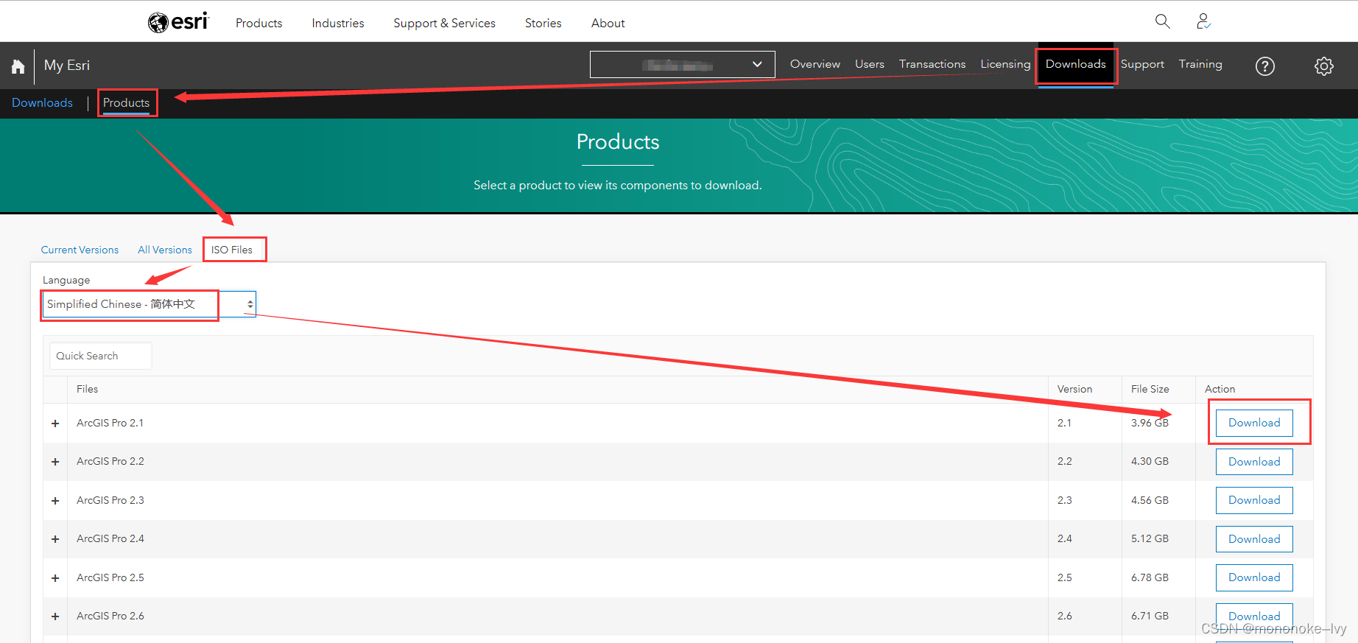Click the 3.96 GB file size
This screenshot has height=643, width=1358.
tap(1150, 423)
